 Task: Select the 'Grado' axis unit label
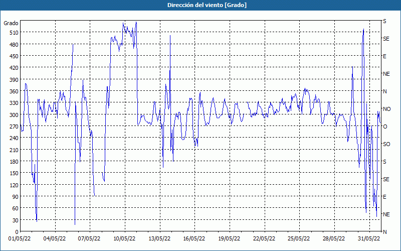coord(11,23)
